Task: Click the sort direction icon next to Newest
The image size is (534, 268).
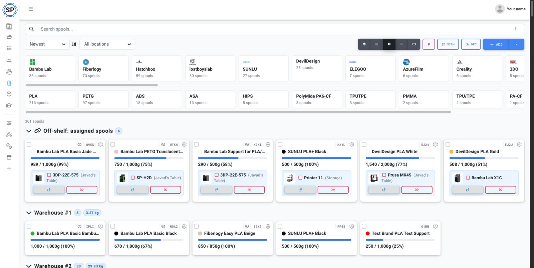Action: [74, 44]
